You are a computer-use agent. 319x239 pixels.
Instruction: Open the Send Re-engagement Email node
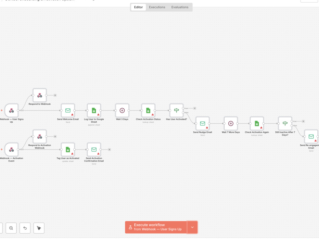pyautogui.click(x=311, y=136)
